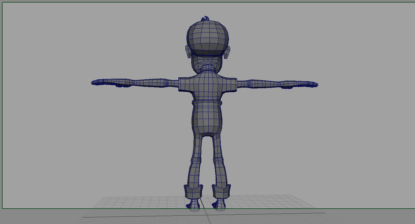Click the right shirt sleeve

(x=230, y=85)
